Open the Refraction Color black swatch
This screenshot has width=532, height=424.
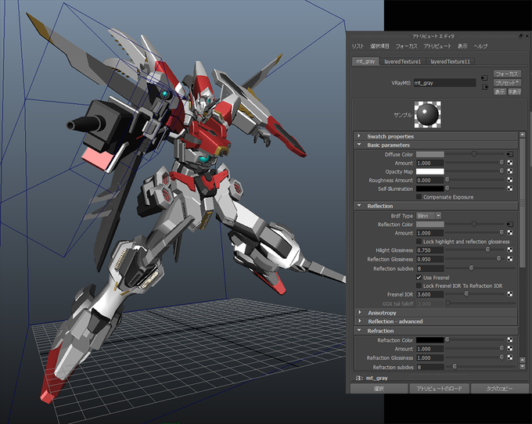click(x=430, y=340)
